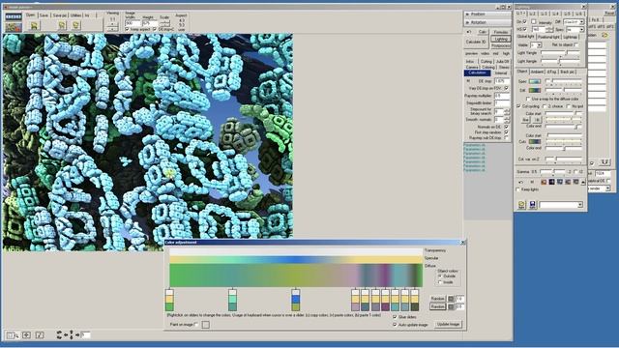This screenshot has width=619, height=348.
Task: Expand the Position panel
Action: 487,14
